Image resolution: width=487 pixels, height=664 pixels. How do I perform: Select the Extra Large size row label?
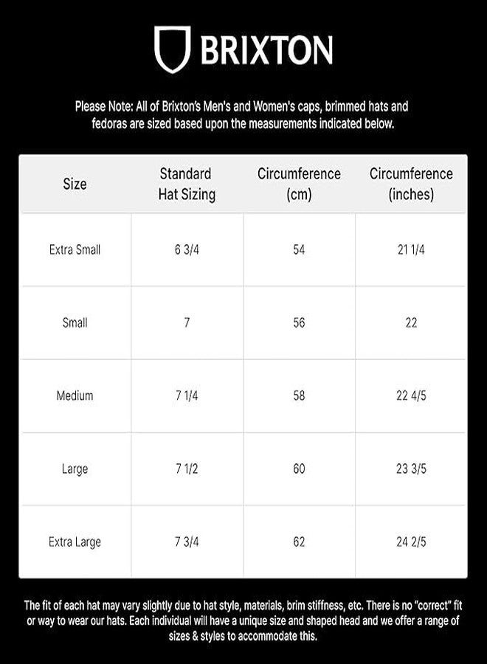(75, 542)
